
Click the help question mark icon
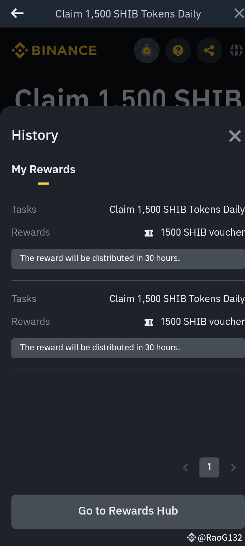click(x=178, y=50)
